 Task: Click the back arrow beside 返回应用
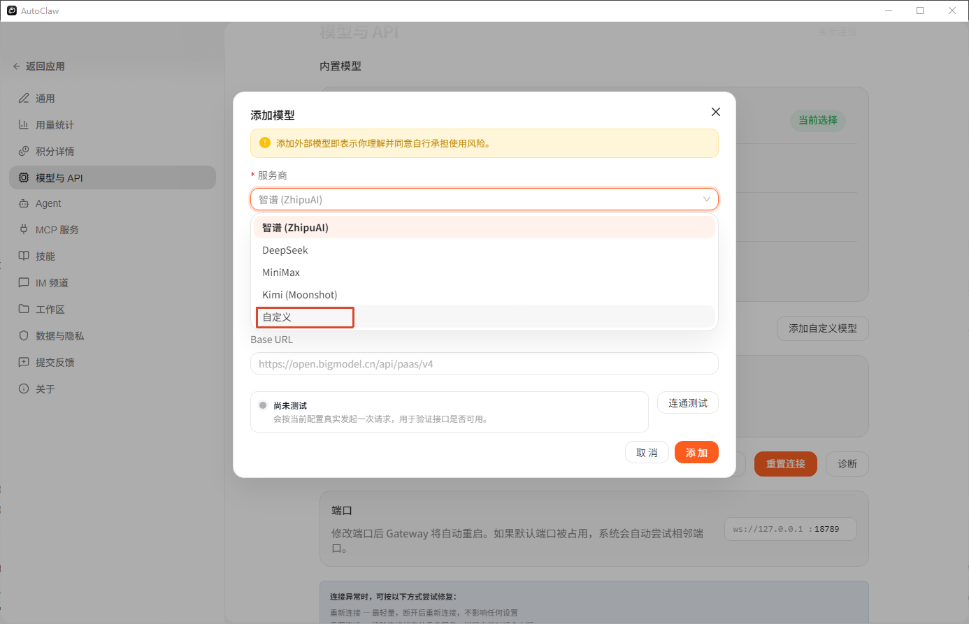tap(17, 66)
